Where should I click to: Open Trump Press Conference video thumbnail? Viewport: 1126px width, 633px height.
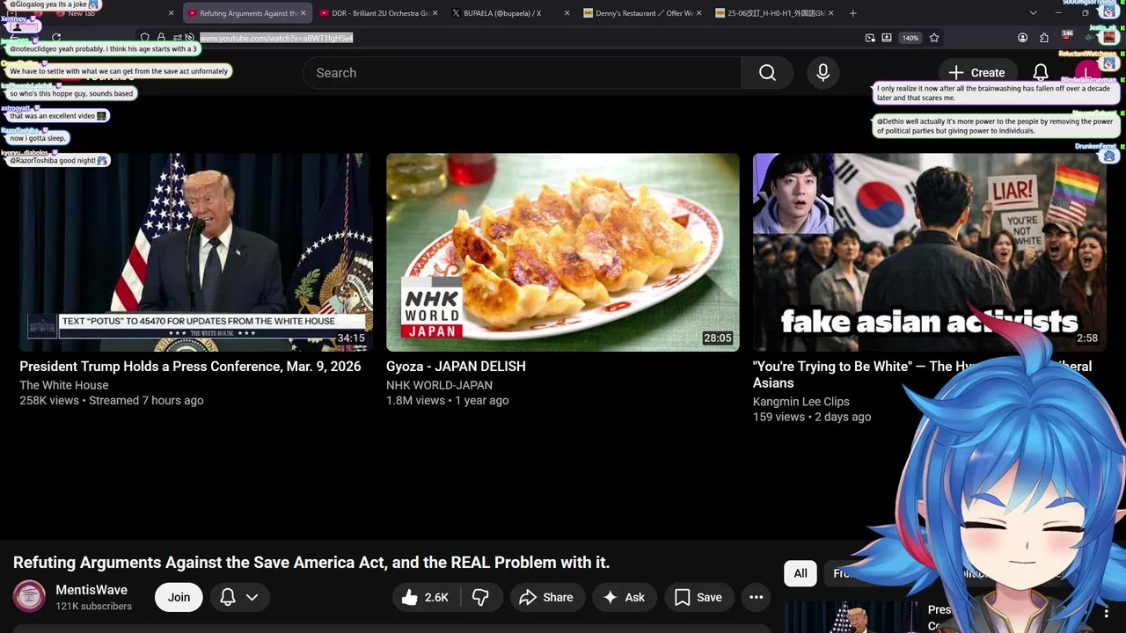(x=196, y=252)
